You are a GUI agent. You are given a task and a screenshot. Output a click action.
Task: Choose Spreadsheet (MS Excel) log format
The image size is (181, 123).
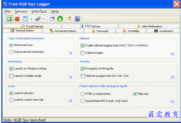tap(82, 101)
